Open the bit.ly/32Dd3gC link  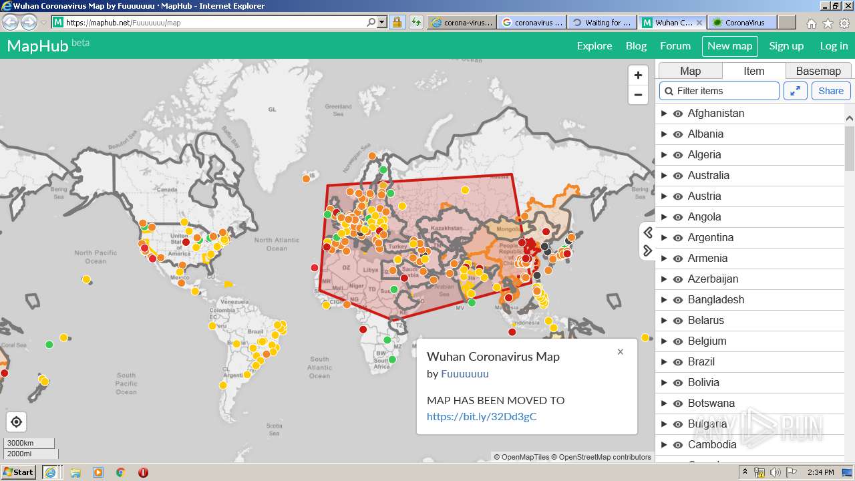pos(482,417)
